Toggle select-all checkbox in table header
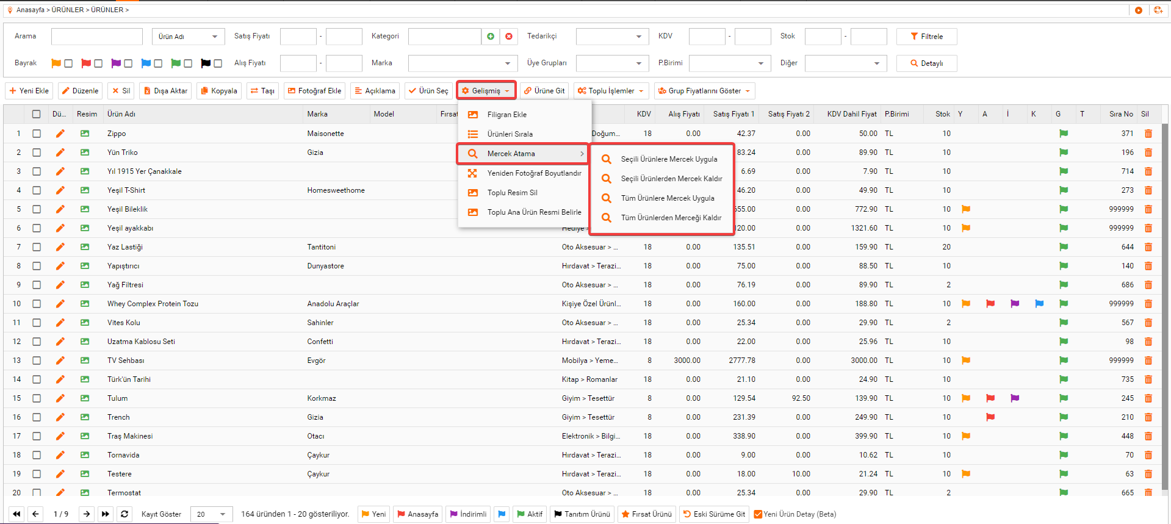 coord(37,114)
